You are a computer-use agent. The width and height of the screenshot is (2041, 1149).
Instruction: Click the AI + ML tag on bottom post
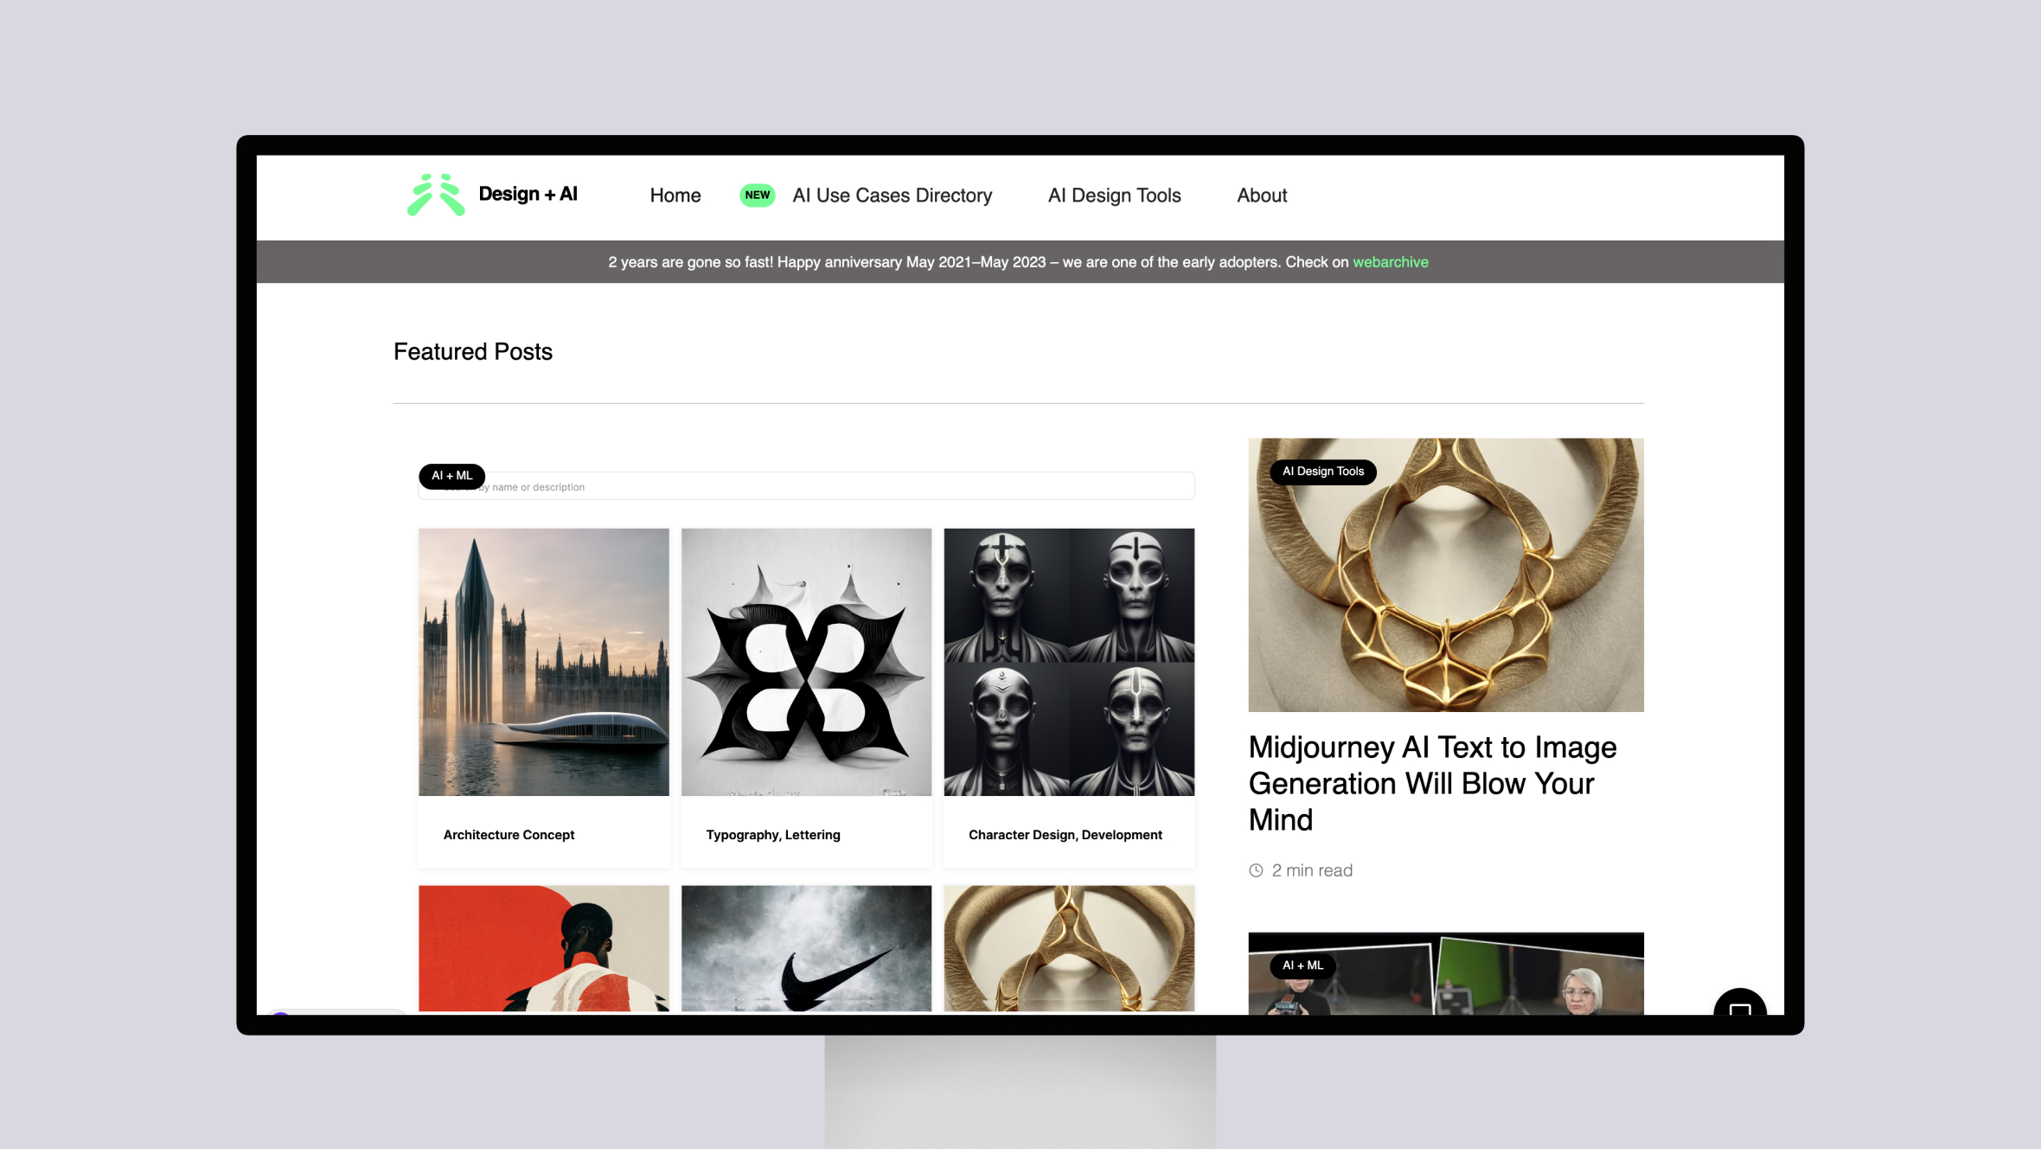1302,966
